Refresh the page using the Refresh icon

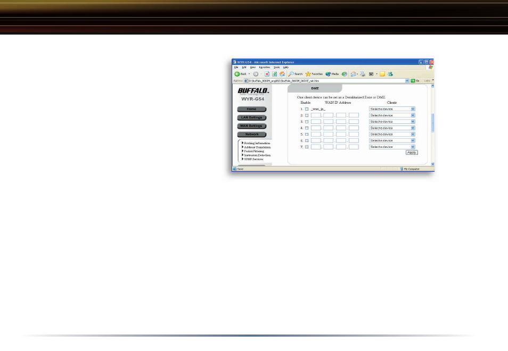(274, 74)
